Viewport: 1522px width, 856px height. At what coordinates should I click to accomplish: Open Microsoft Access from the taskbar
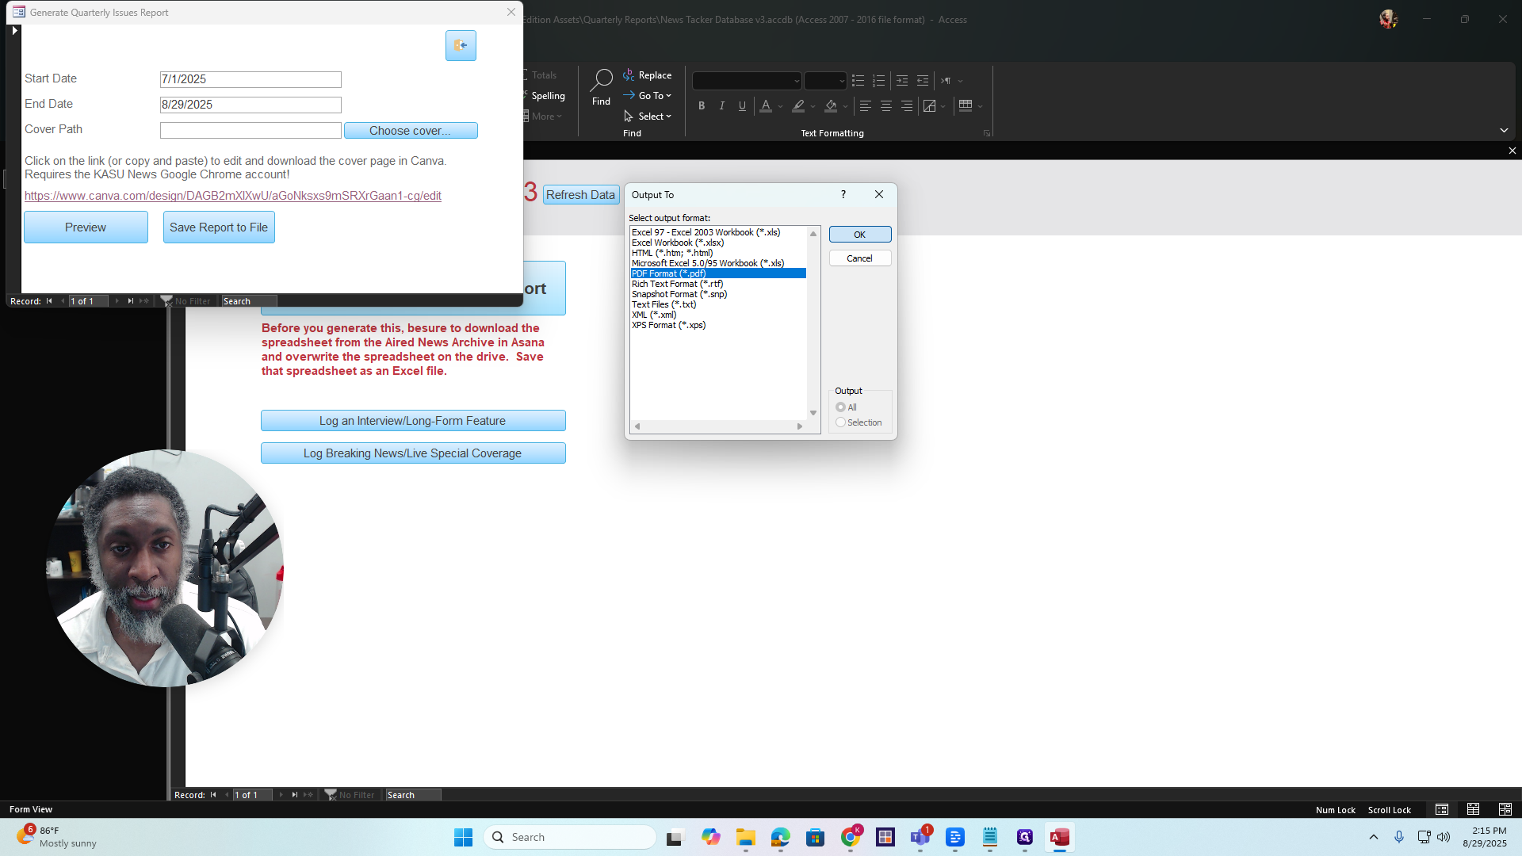point(1060,837)
